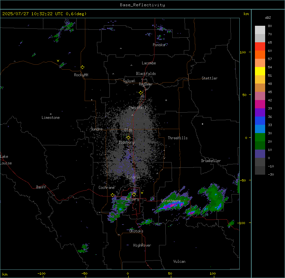
Task: Click the Calgary city label
Action: [132, 199]
